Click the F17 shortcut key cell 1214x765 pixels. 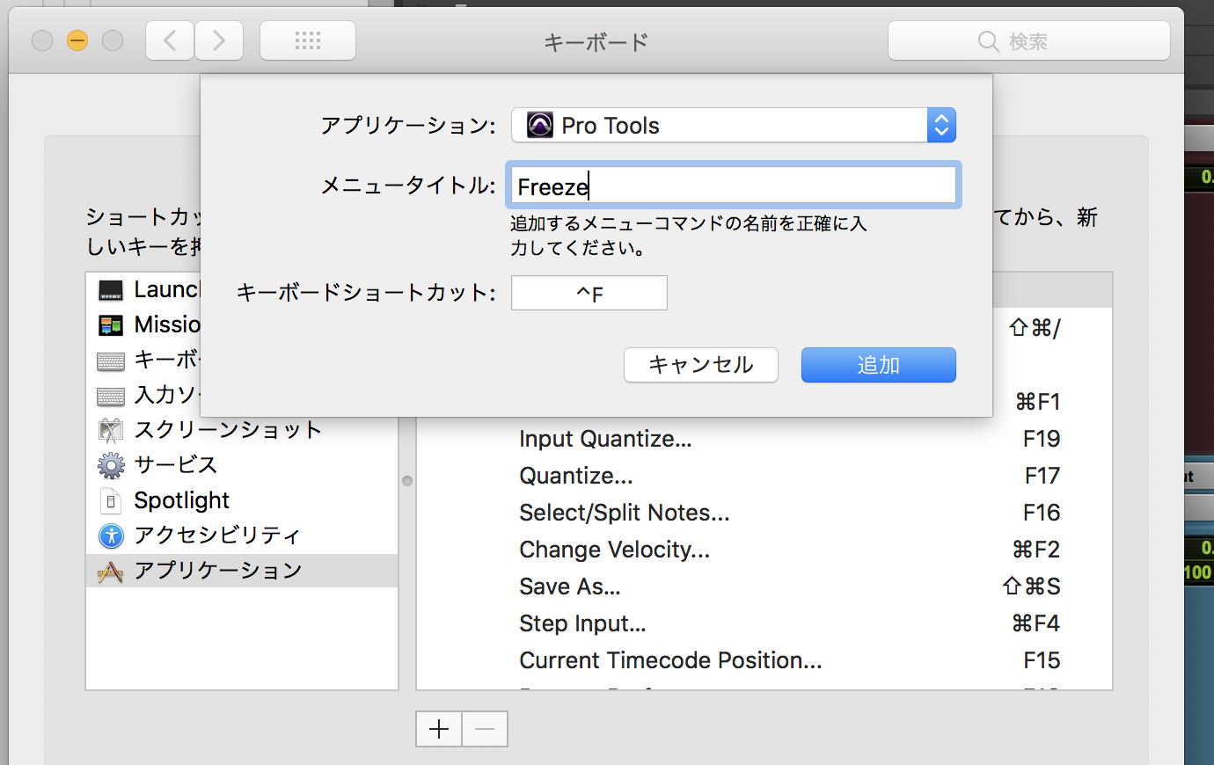(1042, 476)
